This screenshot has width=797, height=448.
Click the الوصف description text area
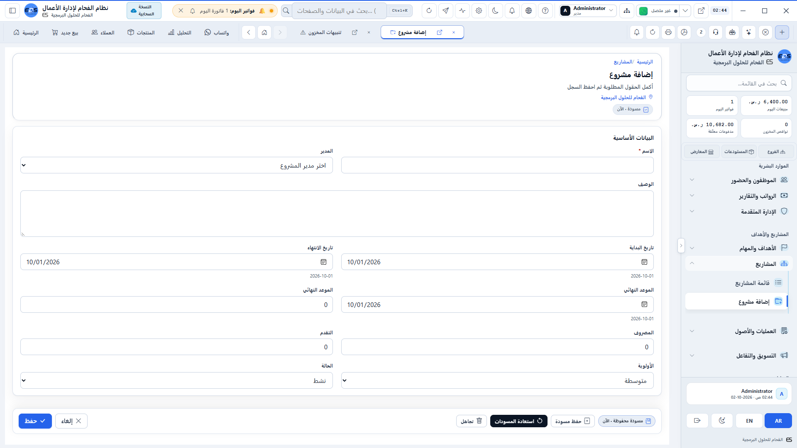pos(337,214)
